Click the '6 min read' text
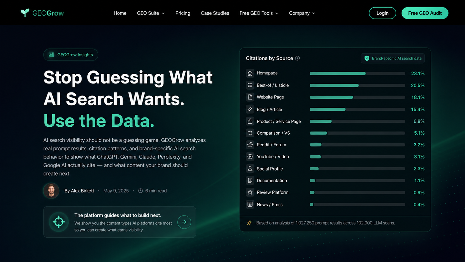Viewport: 465px width, 262px height. (x=156, y=191)
